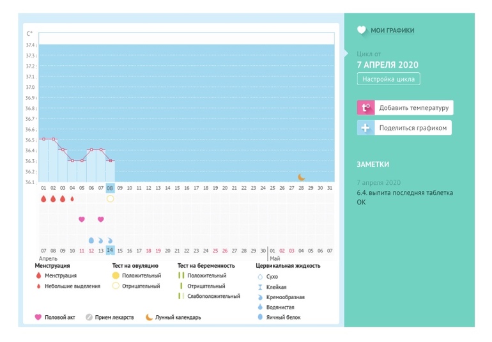Select the highlighted date 14 April
Screen dimensions: 492x342
110,251
